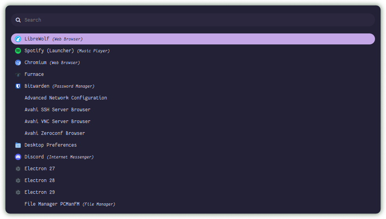Screen dimensions: 386x219
Task: Launch LibreWolf via its name label
Action: tap(37, 39)
